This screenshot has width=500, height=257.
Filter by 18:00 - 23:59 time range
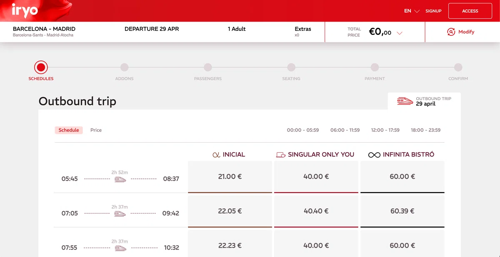425,130
